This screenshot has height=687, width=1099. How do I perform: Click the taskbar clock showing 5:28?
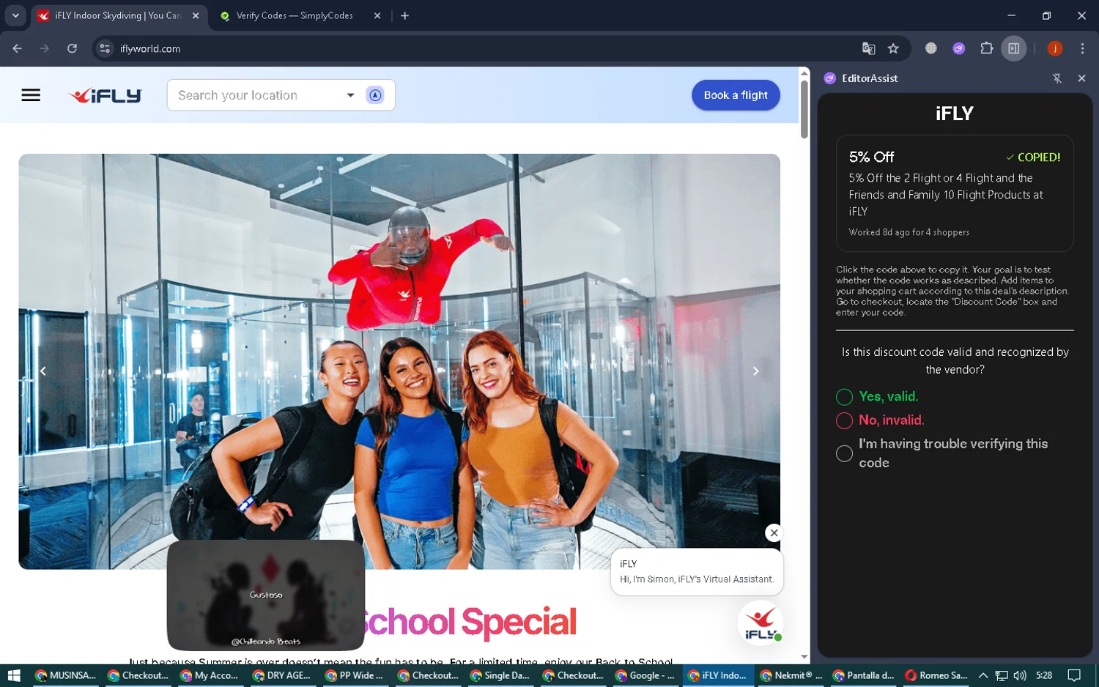point(1044,675)
